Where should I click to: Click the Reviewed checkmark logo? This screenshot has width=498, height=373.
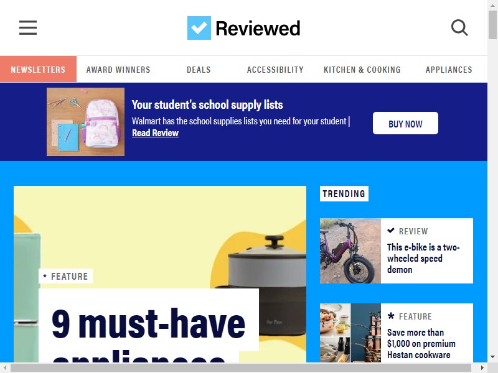tap(199, 28)
